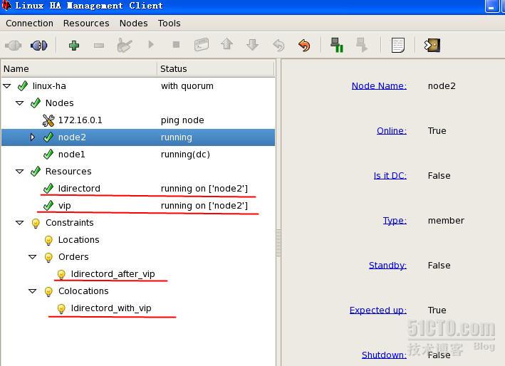Viewport: 505px width, 366px height.
Task: Click the cleanup resource broom icon
Action: [x=125, y=45]
